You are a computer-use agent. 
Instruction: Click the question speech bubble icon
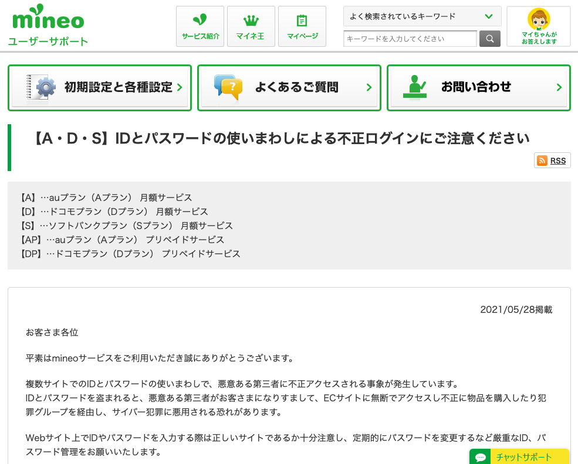pyautogui.click(x=228, y=87)
